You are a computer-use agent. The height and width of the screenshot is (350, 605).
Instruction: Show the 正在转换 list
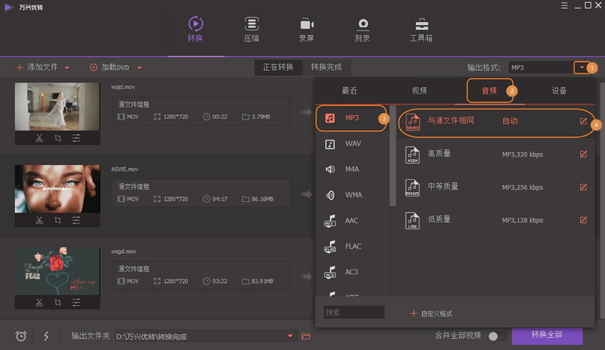[x=278, y=67]
